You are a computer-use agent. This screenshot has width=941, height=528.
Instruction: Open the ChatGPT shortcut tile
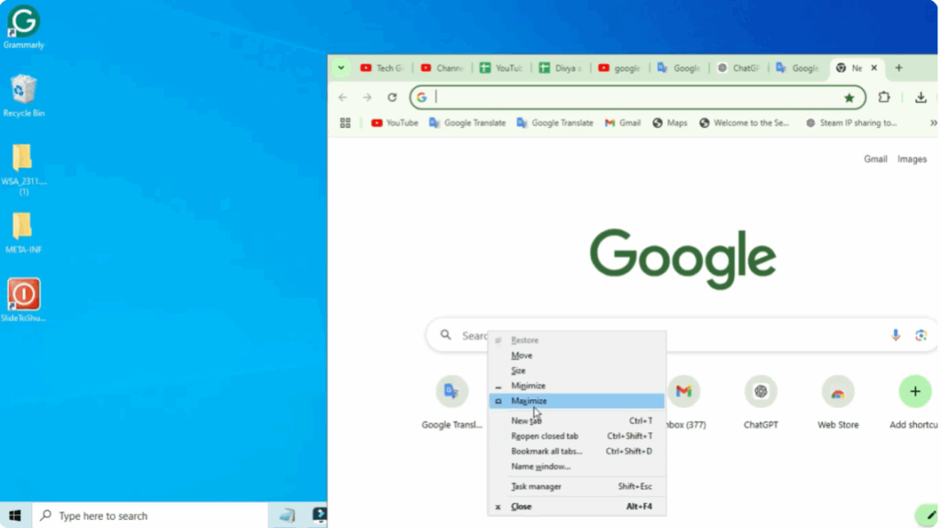[x=760, y=403]
